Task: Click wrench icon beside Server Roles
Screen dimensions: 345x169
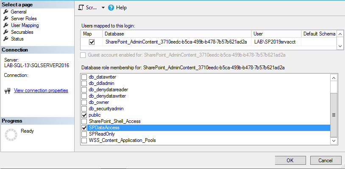Action: [x=6, y=19]
